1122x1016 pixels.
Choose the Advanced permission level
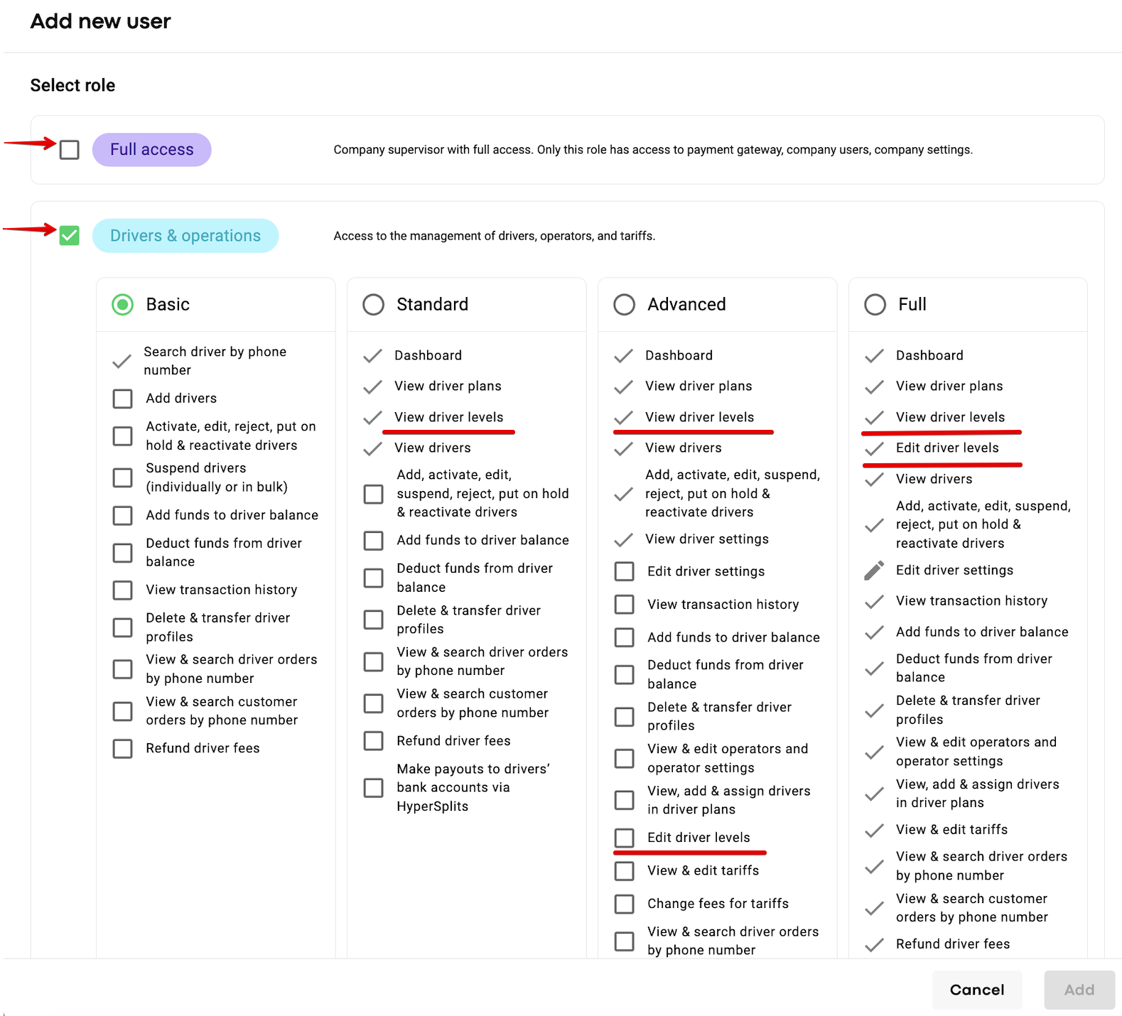(625, 305)
